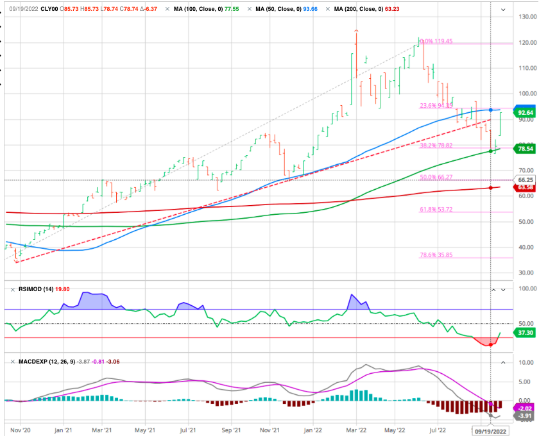Open MA (50, Close, 0) settings label
This screenshot has height=436, width=539.
pos(278,9)
